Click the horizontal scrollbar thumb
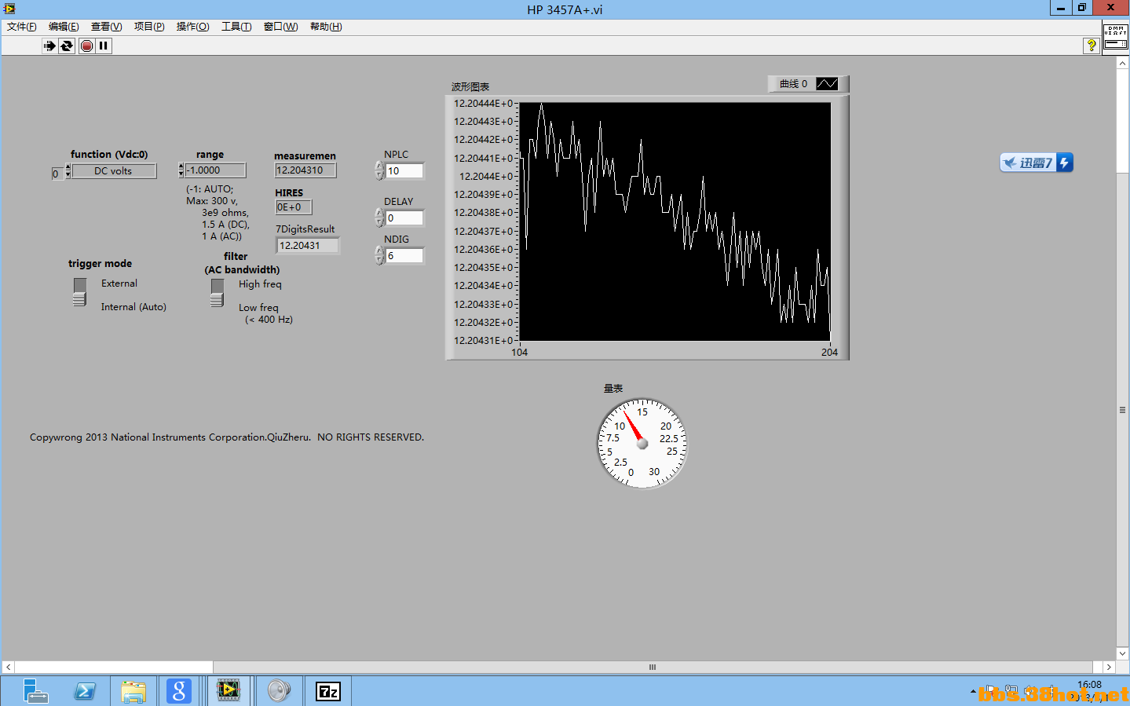Viewport: 1130px width, 706px height. (652, 668)
